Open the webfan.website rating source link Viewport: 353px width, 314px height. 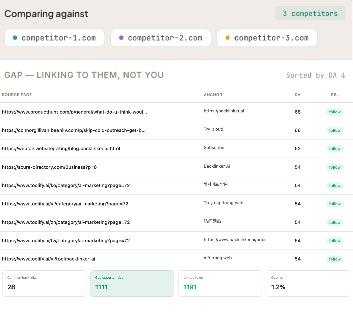61,148
